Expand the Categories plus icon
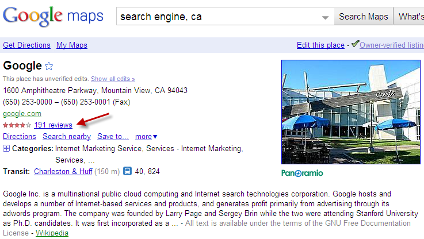424x239 pixels. (x=6, y=149)
